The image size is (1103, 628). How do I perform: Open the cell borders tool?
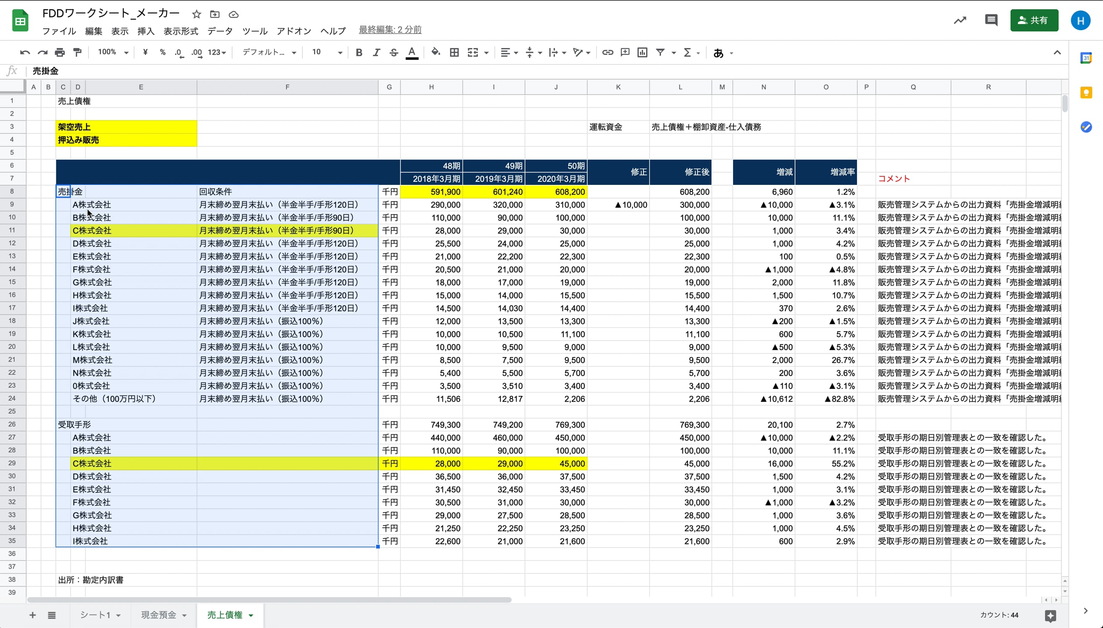tap(454, 52)
